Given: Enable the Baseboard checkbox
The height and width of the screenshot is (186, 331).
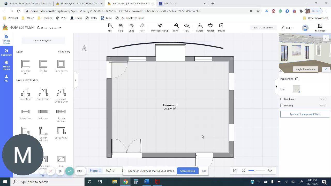Looking at the screenshot, I should [282, 99].
